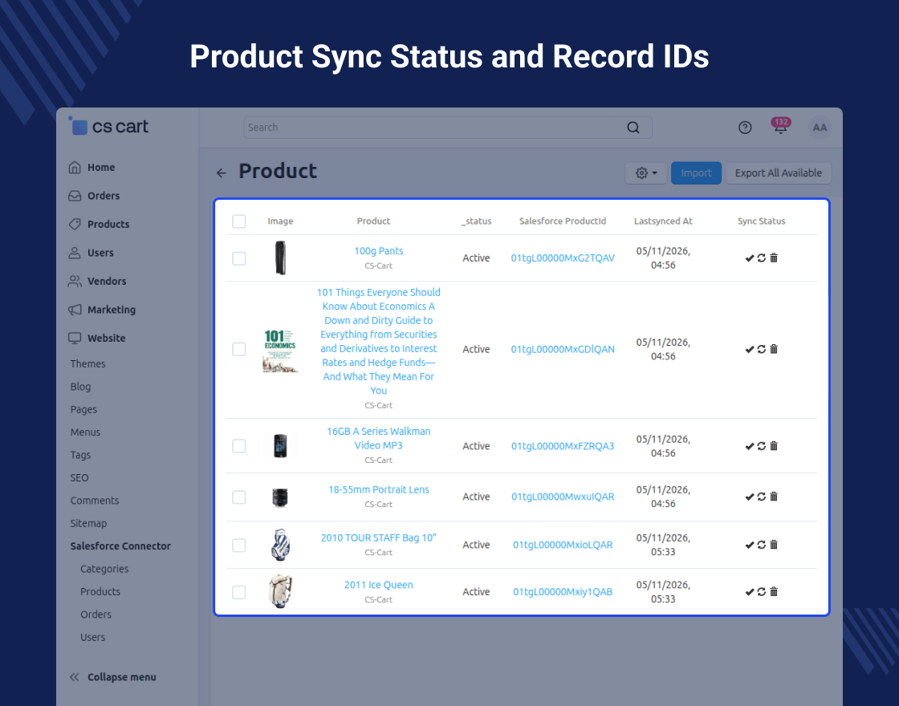Open Themes under Website

point(87,364)
